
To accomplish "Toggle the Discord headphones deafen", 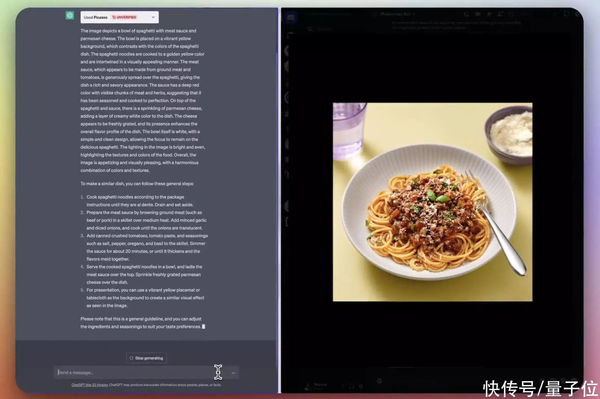I will (352, 386).
